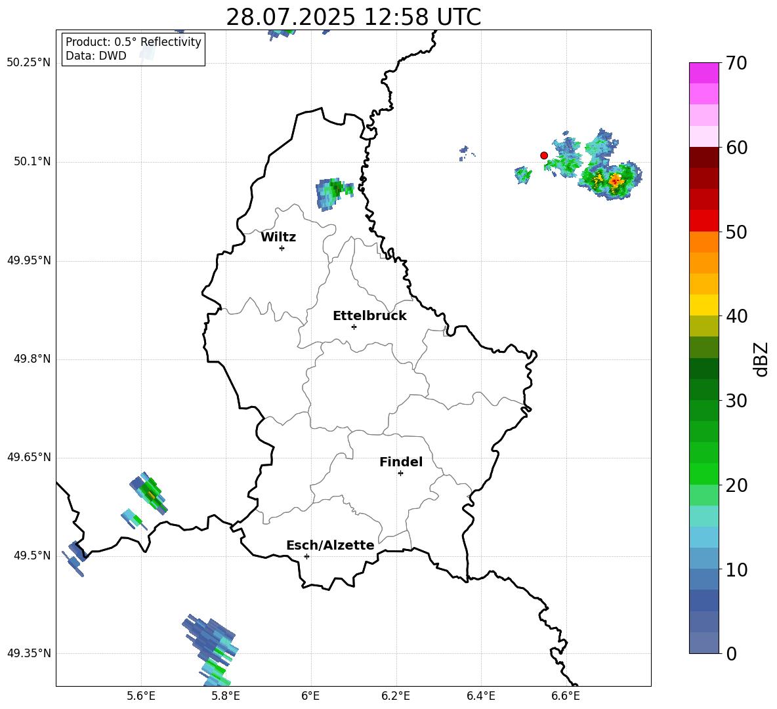The width and height of the screenshot is (777, 709).
Task: Click the 5.6°E longitude label
Action: coord(141,696)
